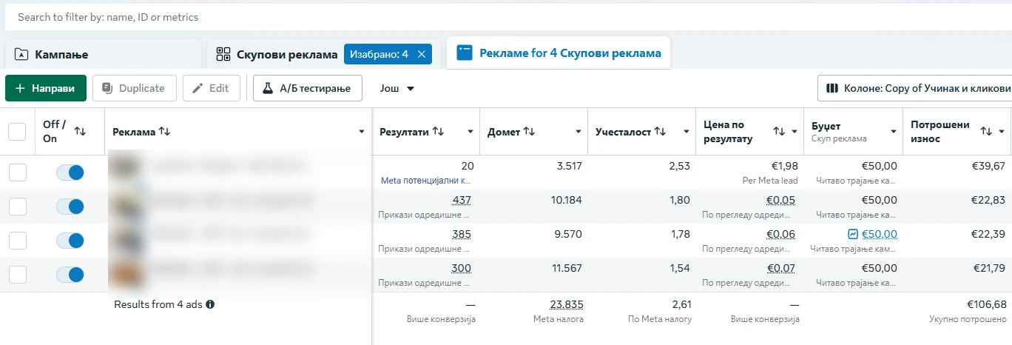The height and width of the screenshot is (345, 1012).
Task: Click the chart icon beside the €50,00 budget link
Action: (853, 235)
